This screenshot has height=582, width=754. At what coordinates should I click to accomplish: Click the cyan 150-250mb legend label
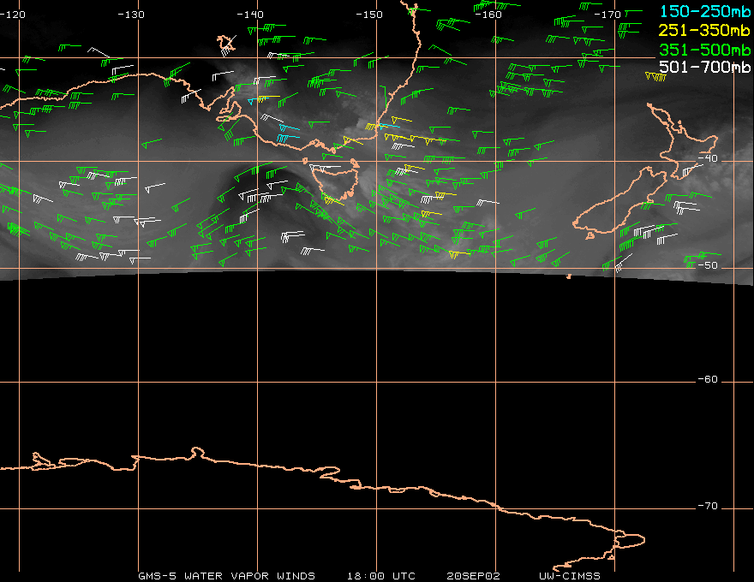[x=704, y=11]
